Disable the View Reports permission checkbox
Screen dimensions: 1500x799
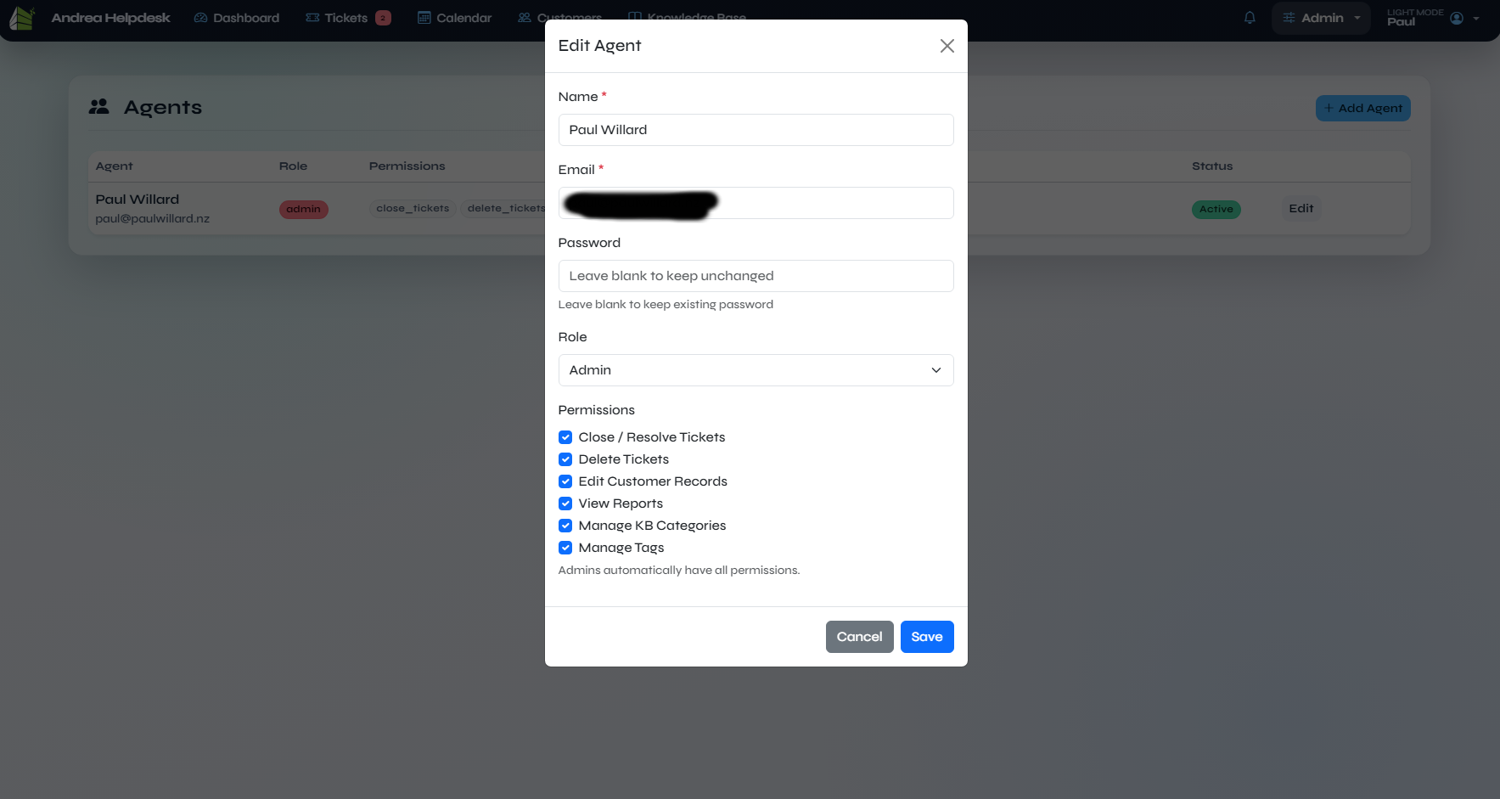(x=565, y=504)
